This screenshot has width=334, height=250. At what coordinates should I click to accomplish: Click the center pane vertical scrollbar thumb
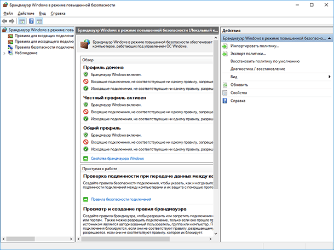coord(216,114)
